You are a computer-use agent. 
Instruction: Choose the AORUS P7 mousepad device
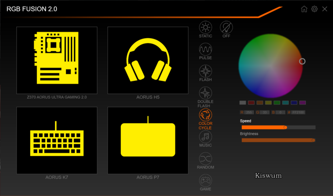(x=148, y=140)
